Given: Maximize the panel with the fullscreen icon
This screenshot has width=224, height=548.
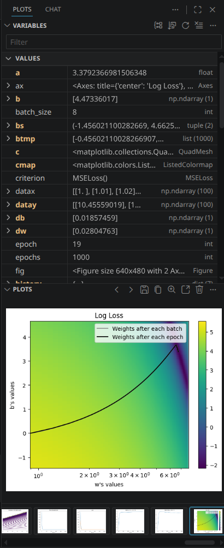Looking at the screenshot, I should click(198, 10).
